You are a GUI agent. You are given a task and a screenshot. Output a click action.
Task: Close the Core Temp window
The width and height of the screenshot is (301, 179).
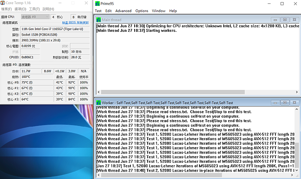tap(86, 3)
